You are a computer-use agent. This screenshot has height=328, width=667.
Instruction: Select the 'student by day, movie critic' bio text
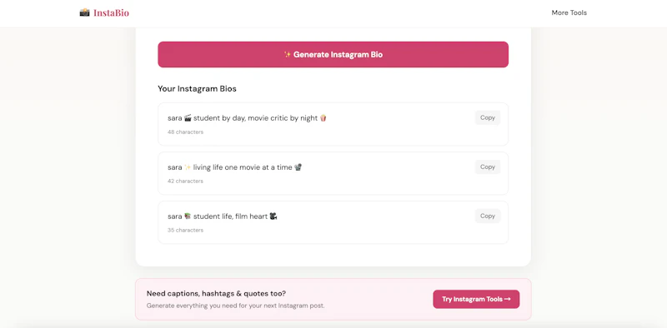coord(247,118)
